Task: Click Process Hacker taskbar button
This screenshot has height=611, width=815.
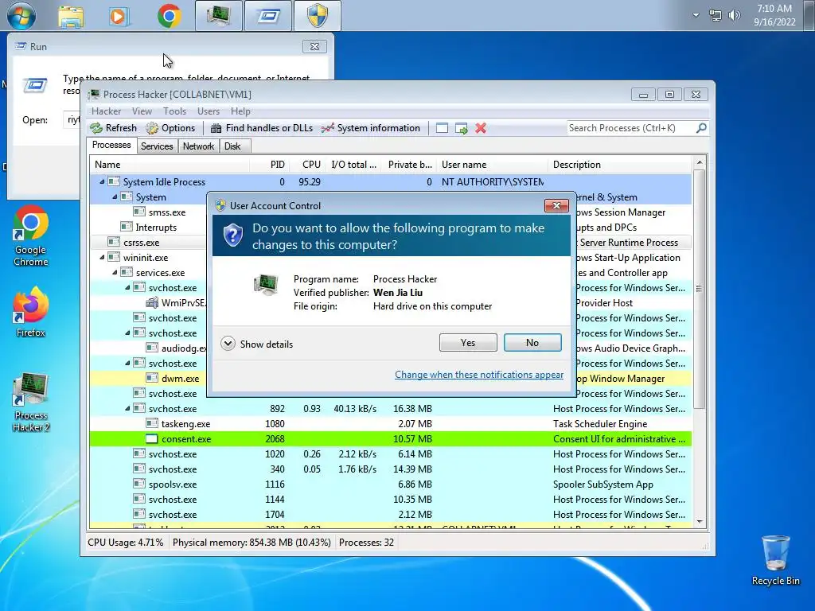Action: point(218,16)
